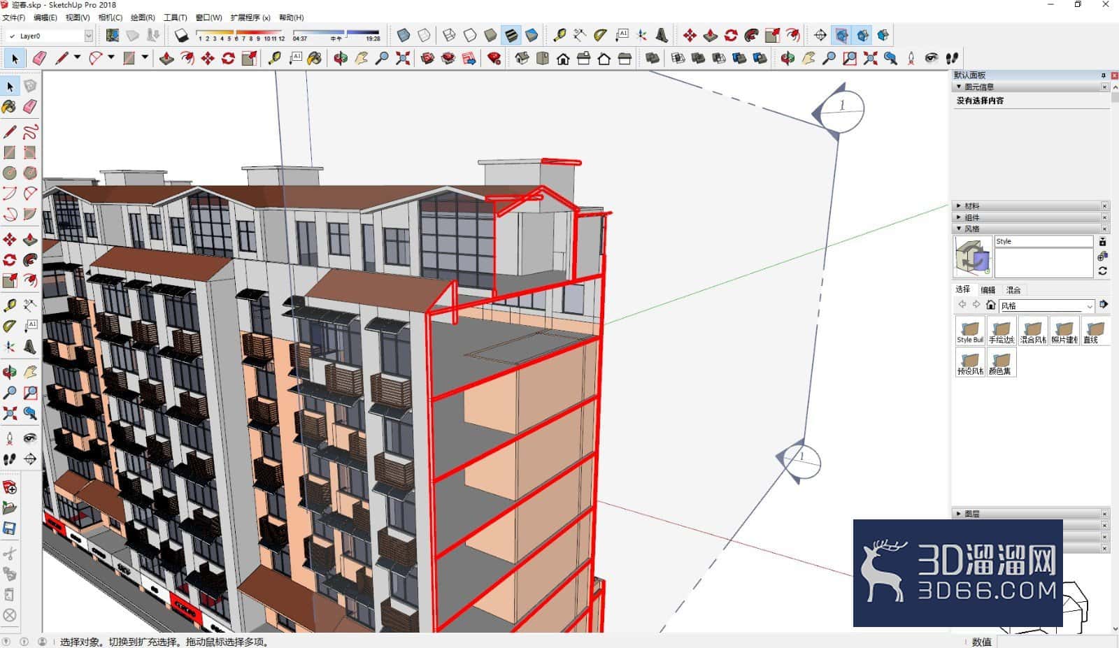This screenshot has height=648, width=1119.
Task: Open the 手绘边线 style folder
Action: point(1001,330)
